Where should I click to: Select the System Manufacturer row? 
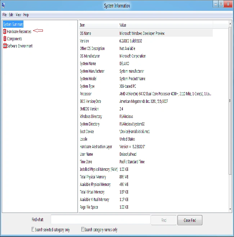[x=146, y=71]
